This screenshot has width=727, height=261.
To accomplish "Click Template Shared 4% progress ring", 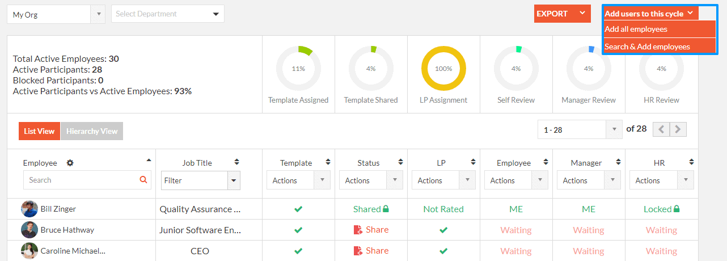I will tap(371, 69).
